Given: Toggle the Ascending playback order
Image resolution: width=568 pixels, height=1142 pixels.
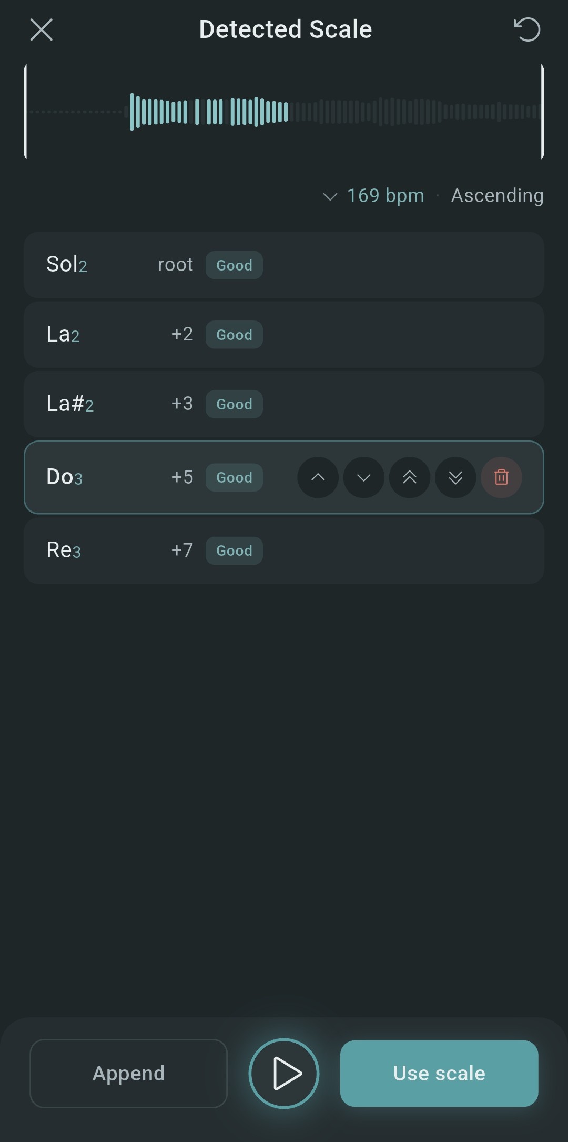Looking at the screenshot, I should [496, 195].
